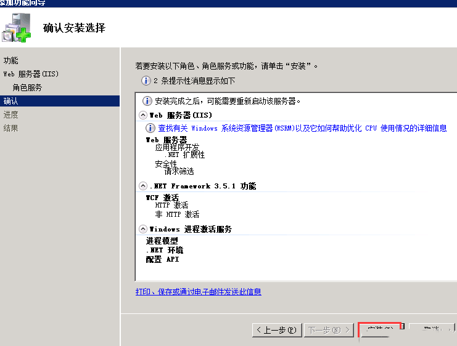This screenshot has height=346, width=457.
Task: Click the server-with-plus wizard header icon
Action: (16, 28)
